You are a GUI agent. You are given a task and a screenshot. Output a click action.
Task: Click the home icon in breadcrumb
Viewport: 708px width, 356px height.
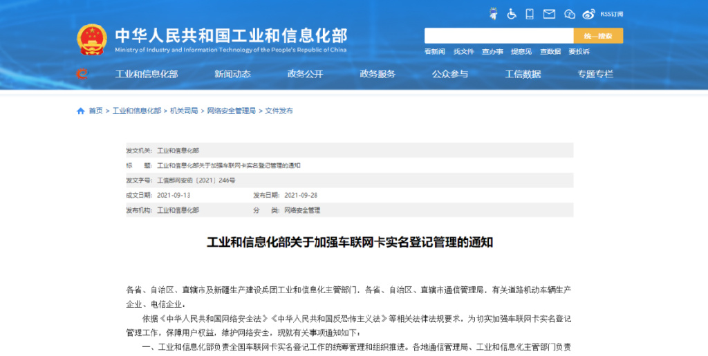(80, 111)
